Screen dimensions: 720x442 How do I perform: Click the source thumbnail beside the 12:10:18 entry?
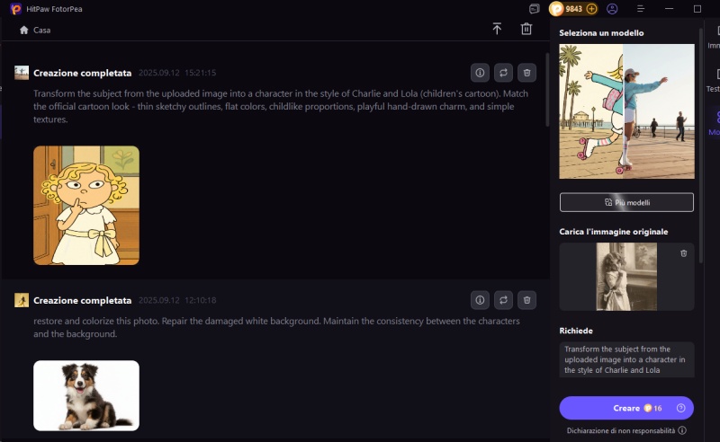(x=22, y=300)
